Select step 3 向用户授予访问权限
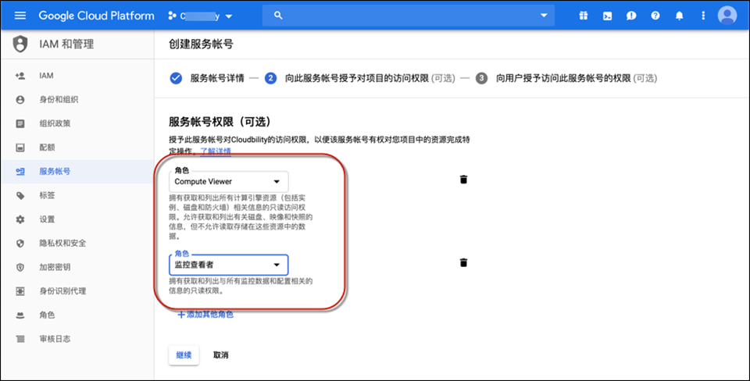Image resolution: width=750 pixels, height=381 pixels. (566, 78)
